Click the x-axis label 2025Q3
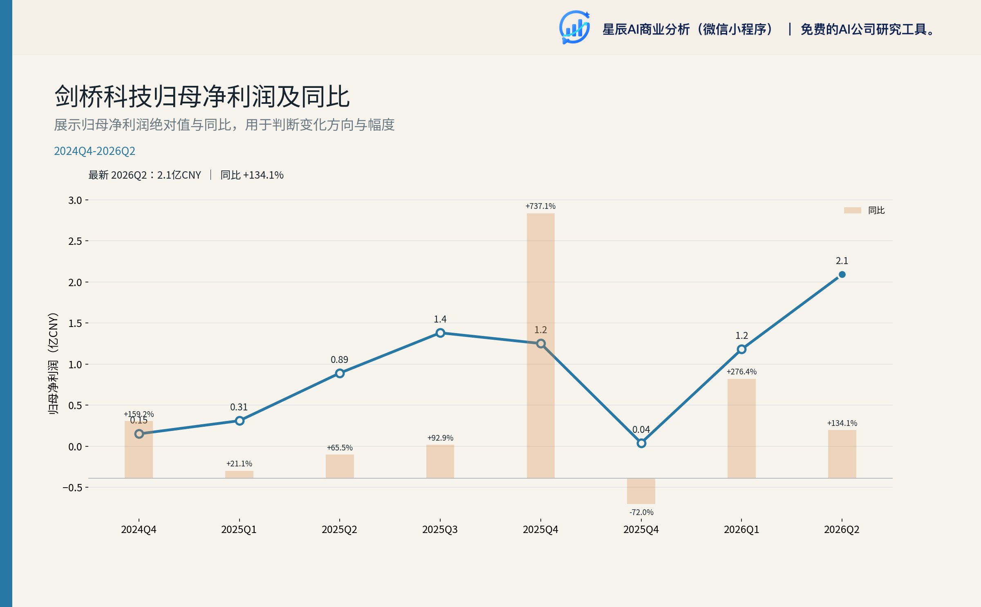The height and width of the screenshot is (607, 981). 440,529
